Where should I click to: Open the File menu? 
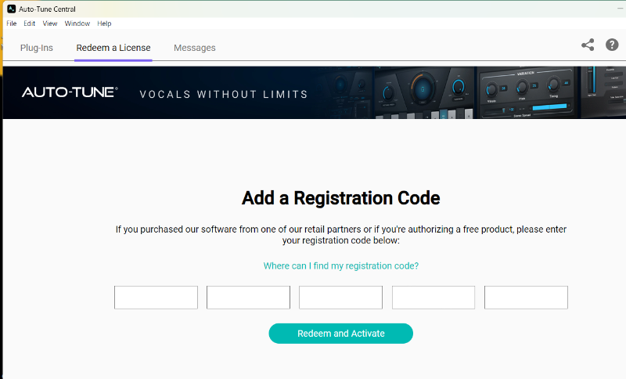click(12, 23)
